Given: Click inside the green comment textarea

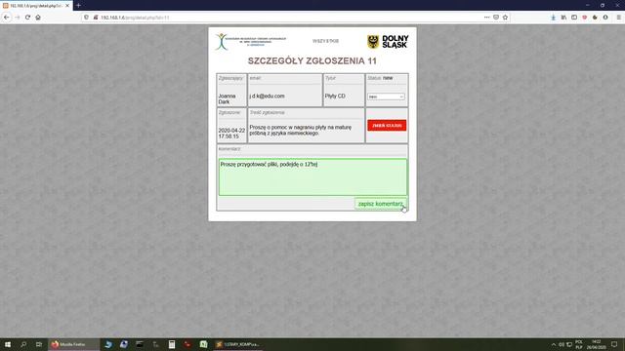Looking at the screenshot, I should (312, 177).
